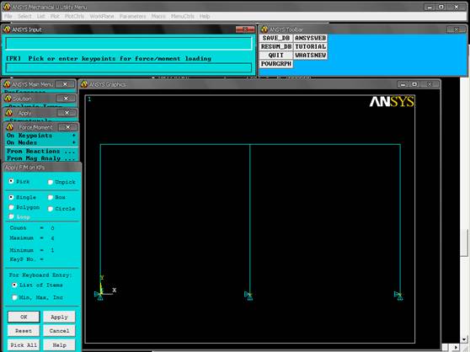Click the ANSYS Input command entry field
The height and width of the screenshot is (352, 470).
(129, 43)
